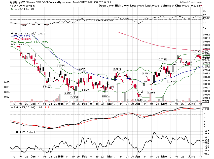Click the 1.52 ROC axis tag
Viewport: 214px width, 159px height.
(x=206, y=141)
